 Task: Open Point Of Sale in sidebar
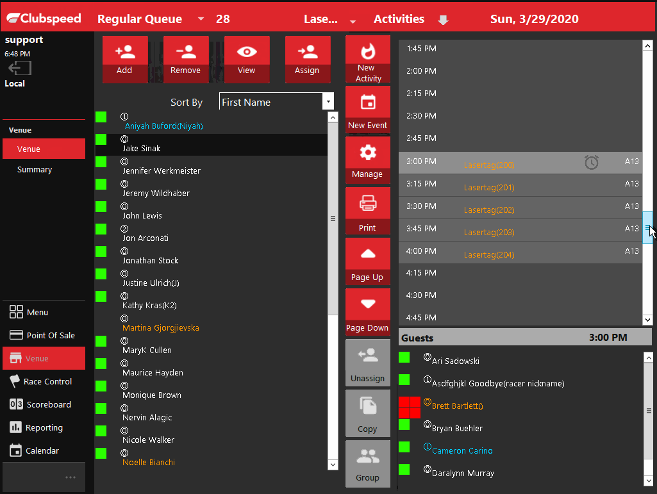click(x=44, y=335)
